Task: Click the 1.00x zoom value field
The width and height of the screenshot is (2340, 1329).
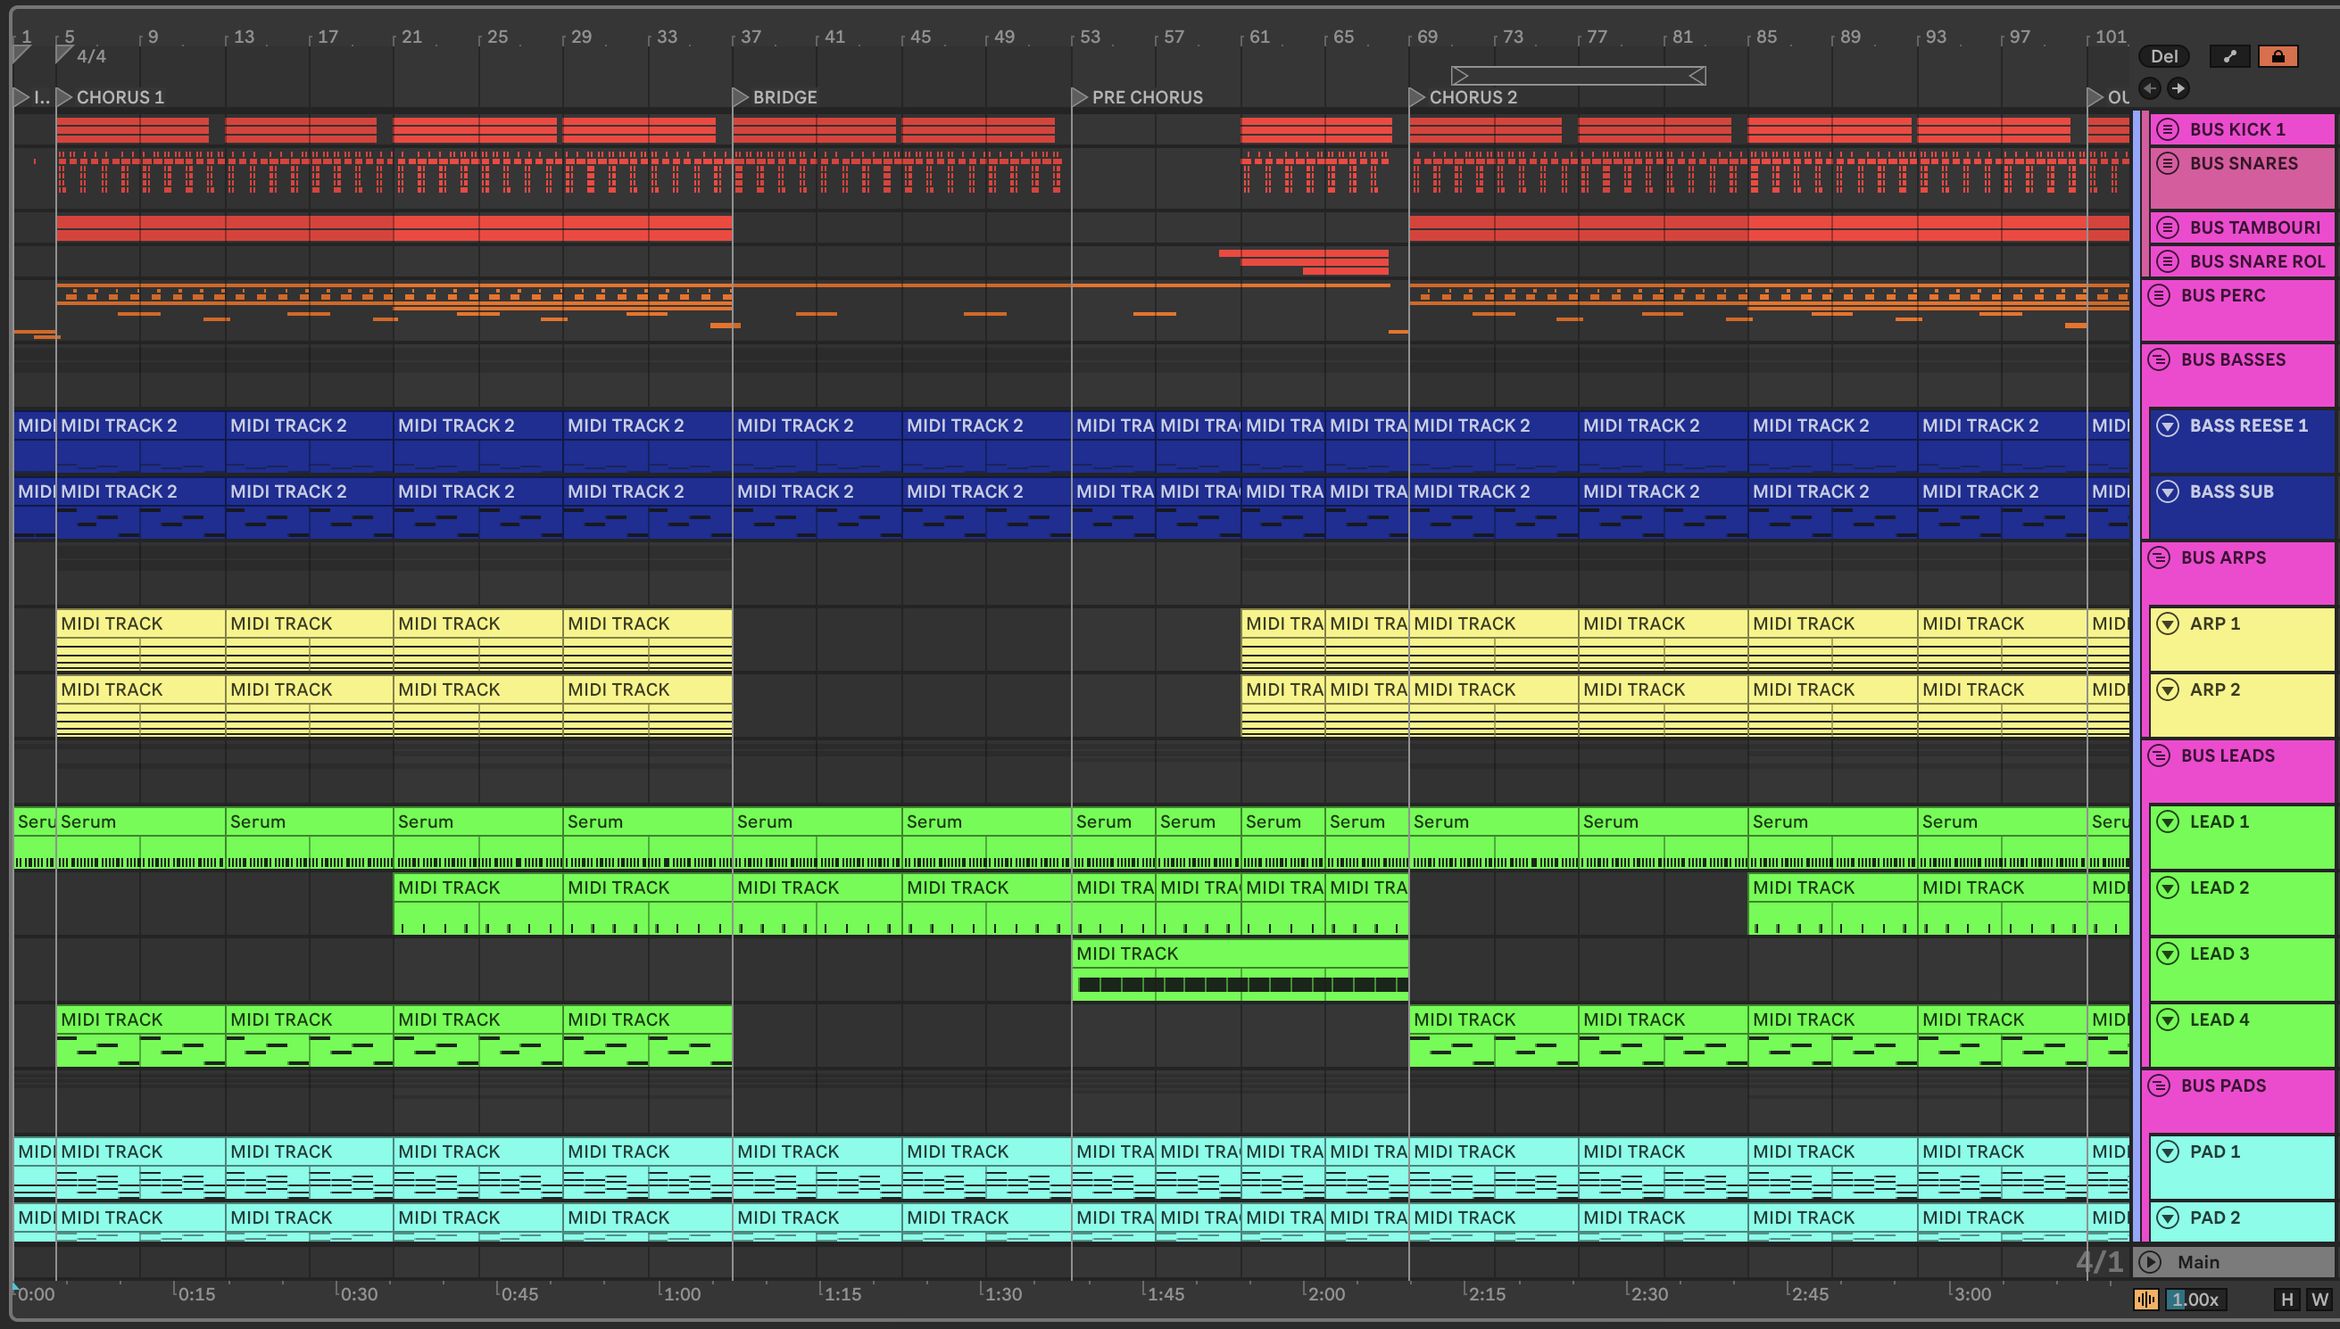Action: pos(2195,1299)
